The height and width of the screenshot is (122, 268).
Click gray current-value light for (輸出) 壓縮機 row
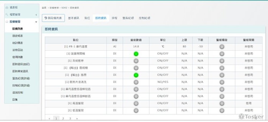[136, 68]
